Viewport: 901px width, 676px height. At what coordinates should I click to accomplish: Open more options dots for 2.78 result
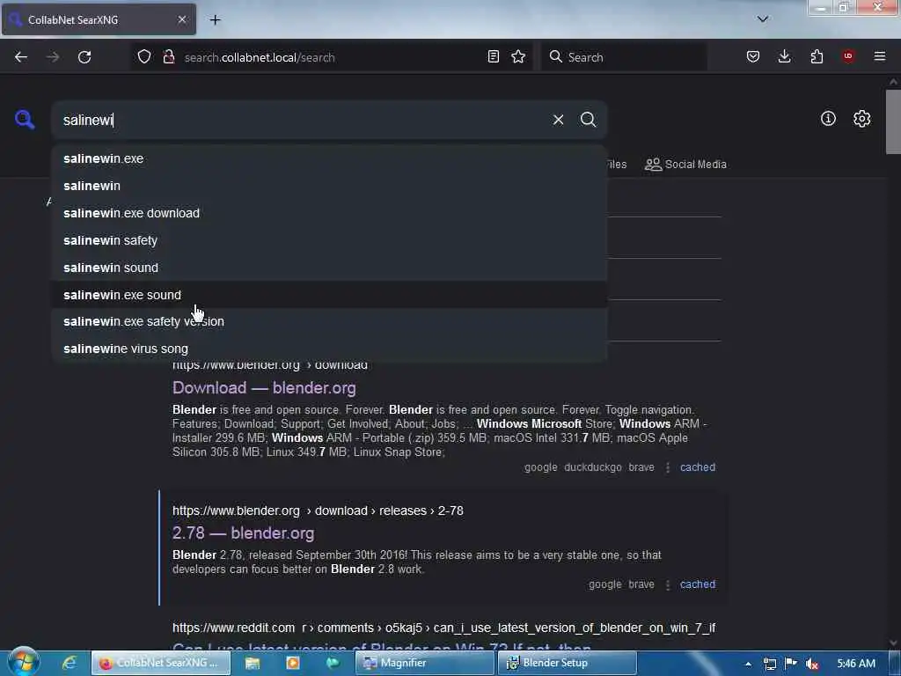pyautogui.click(x=667, y=585)
